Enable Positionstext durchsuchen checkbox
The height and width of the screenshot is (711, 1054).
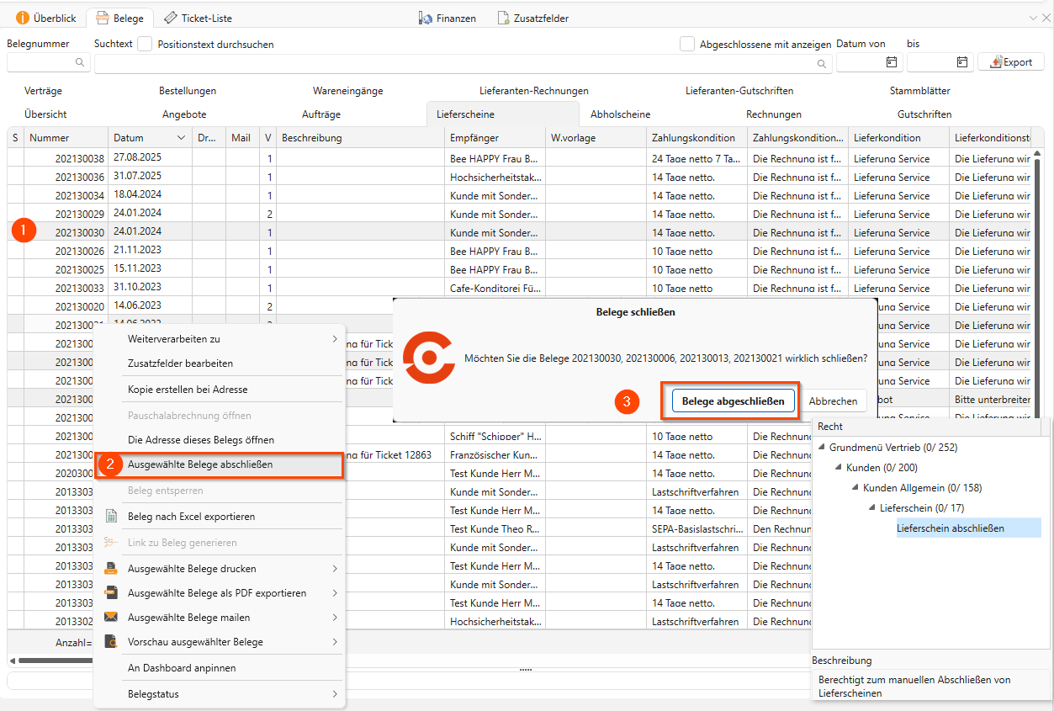(x=146, y=44)
